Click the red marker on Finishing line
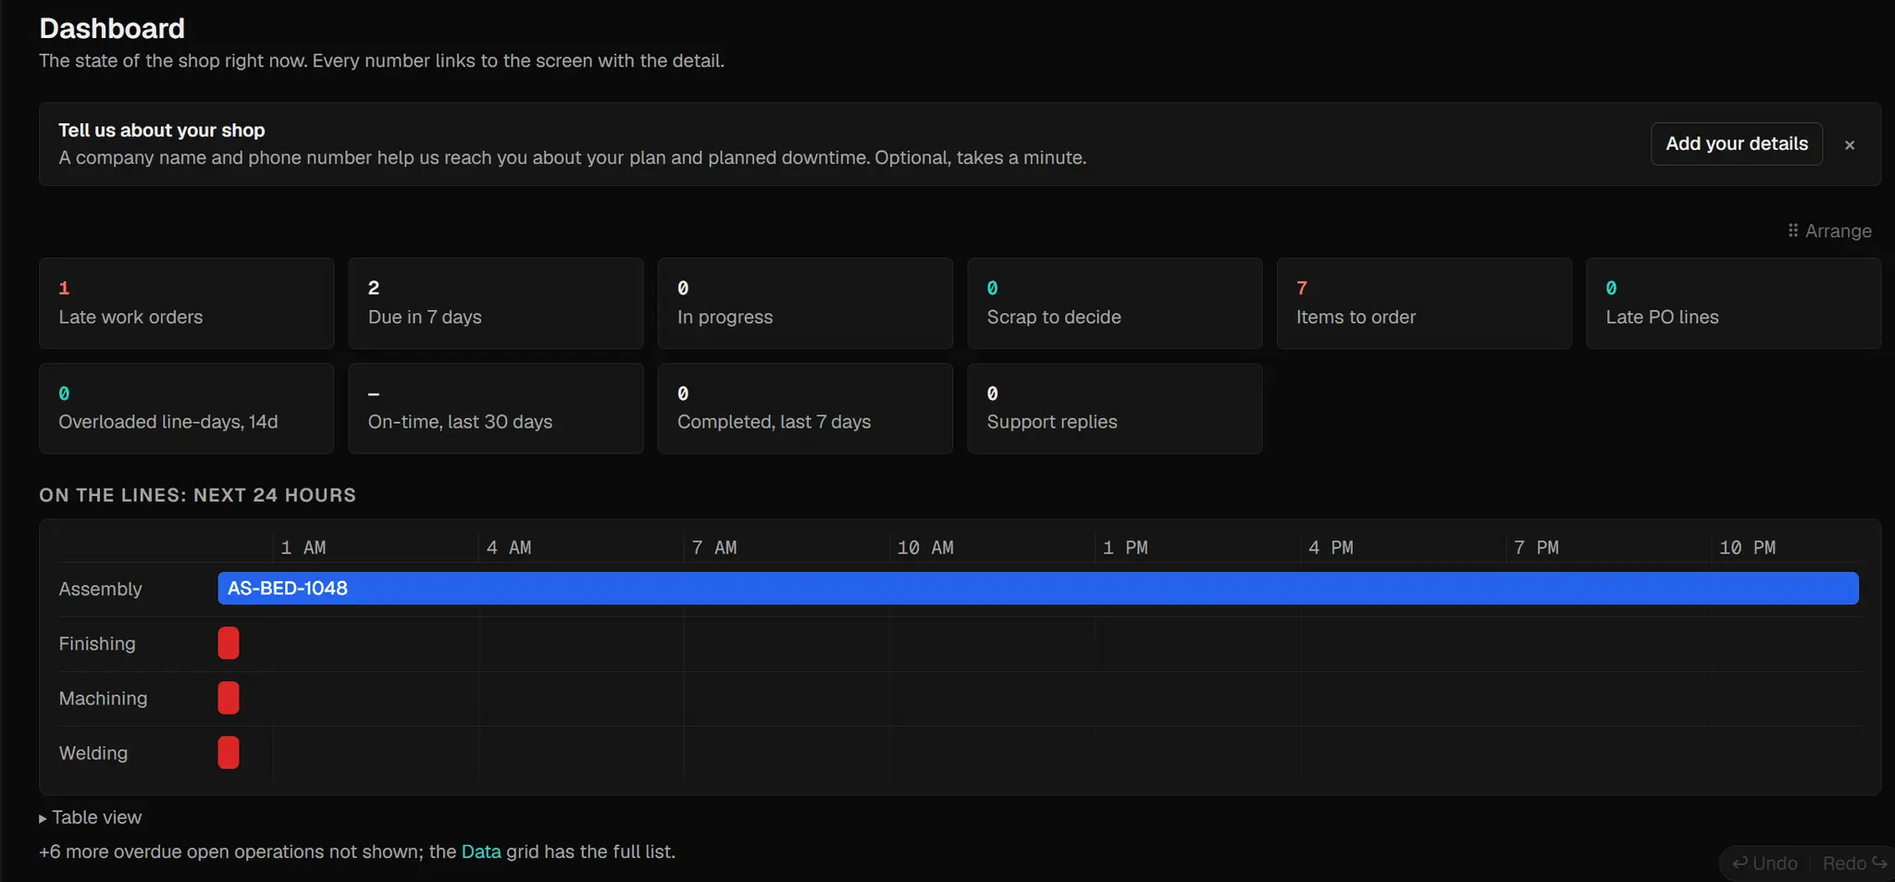This screenshot has width=1895, height=882. click(229, 643)
